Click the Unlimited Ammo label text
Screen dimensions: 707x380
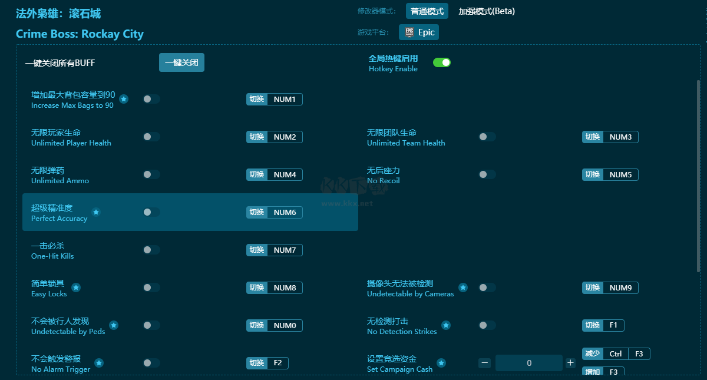tap(60, 181)
